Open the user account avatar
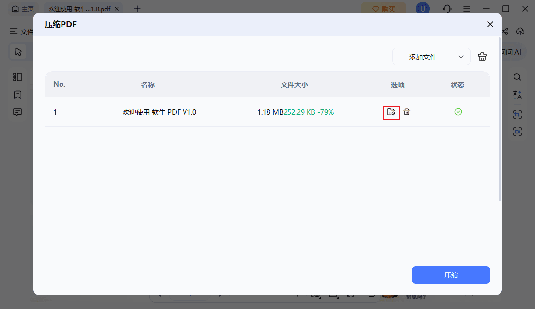This screenshot has width=535, height=309. [422, 8]
